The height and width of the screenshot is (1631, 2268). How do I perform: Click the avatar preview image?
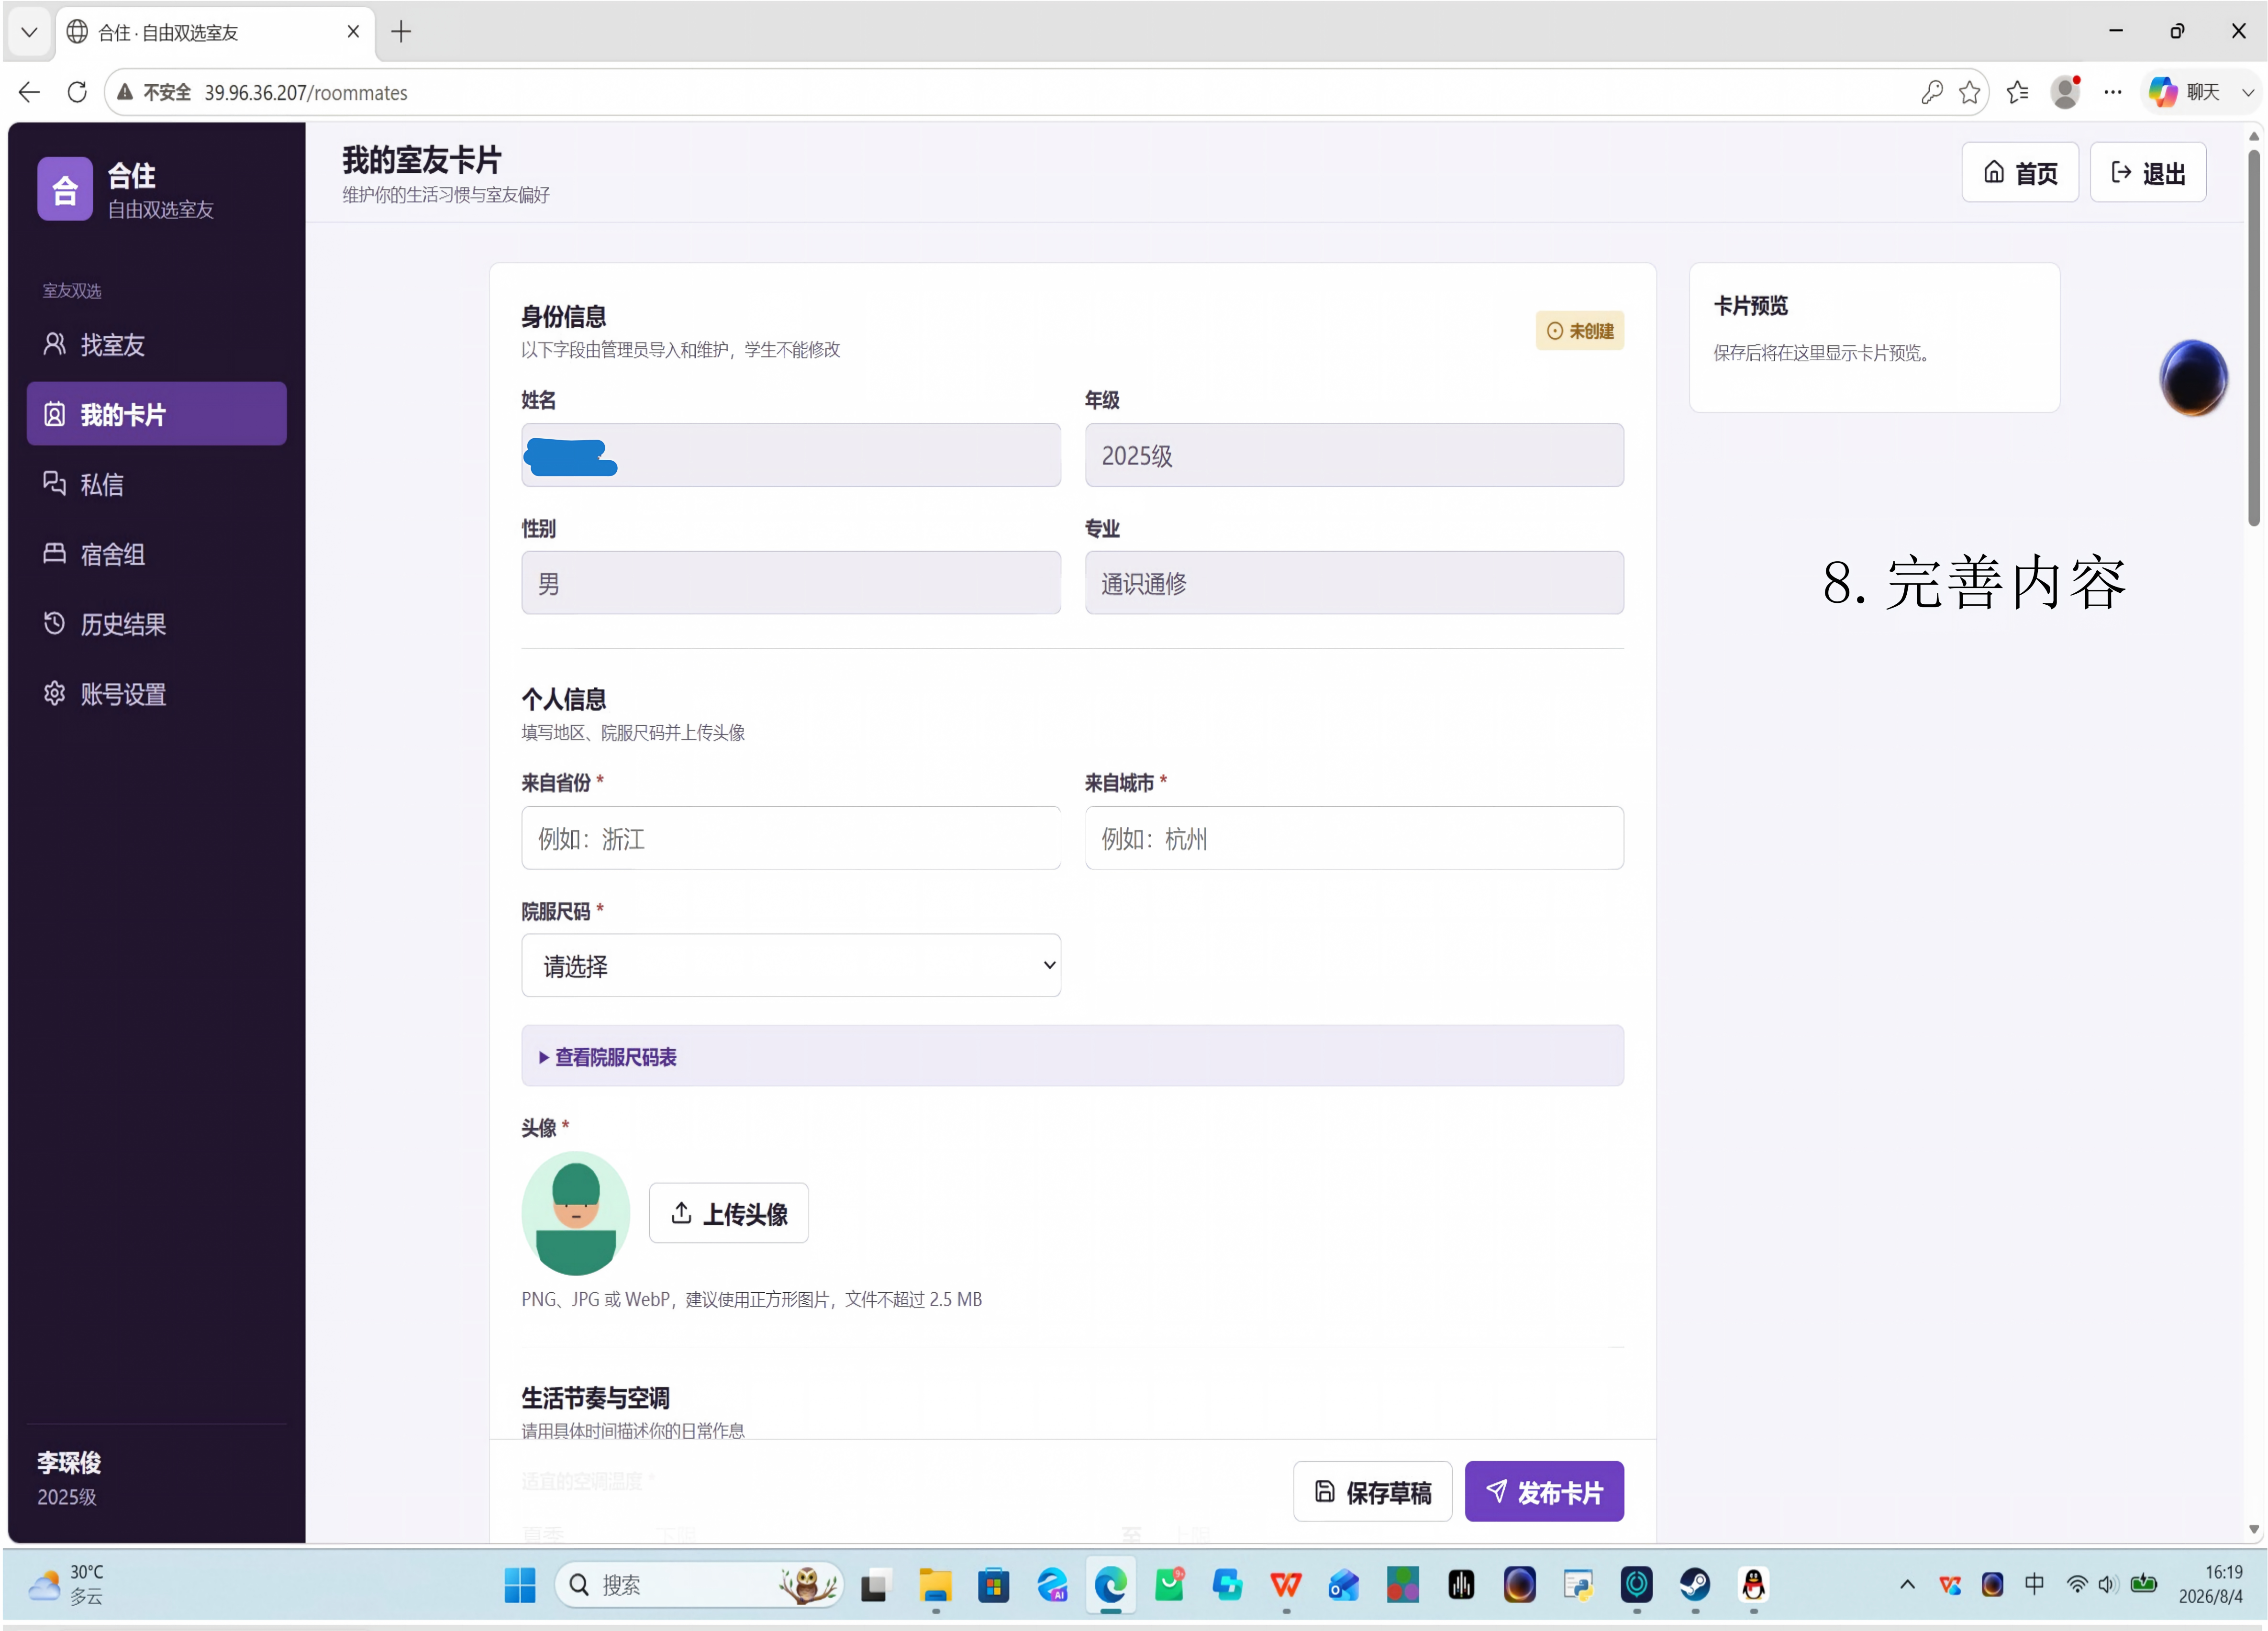point(575,1213)
